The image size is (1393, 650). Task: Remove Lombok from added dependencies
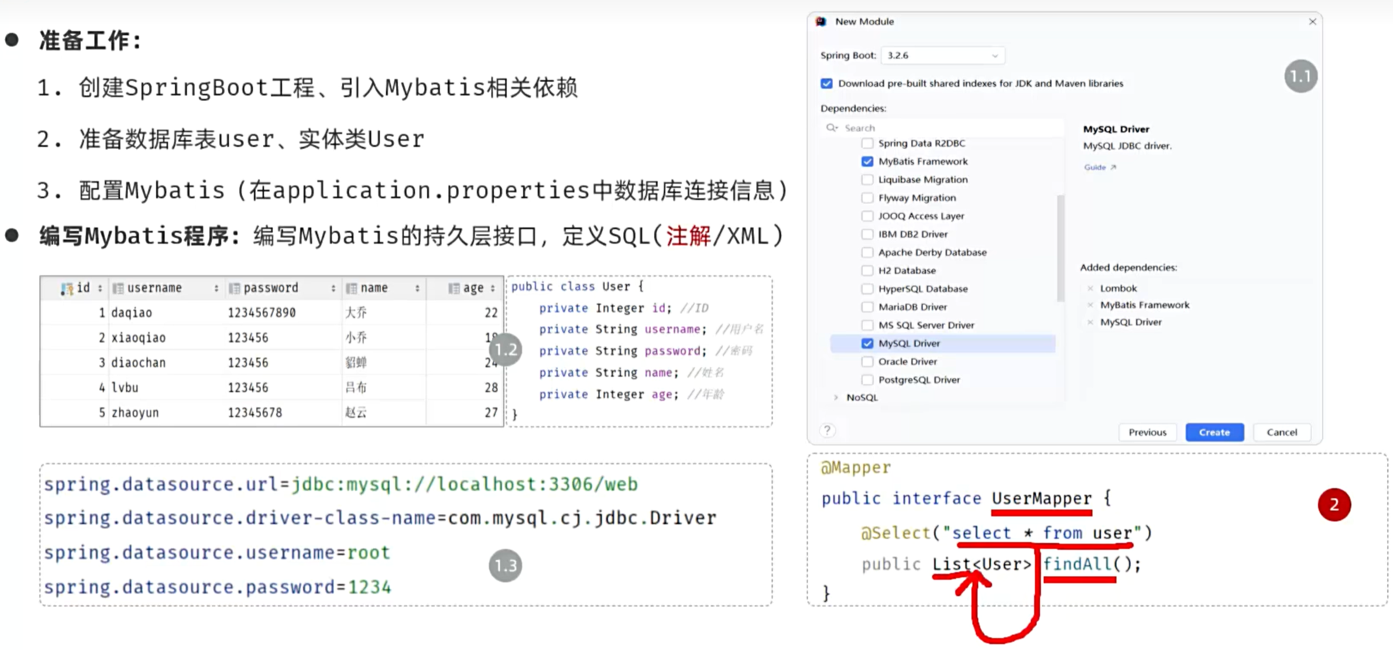[x=1090, y=288]
